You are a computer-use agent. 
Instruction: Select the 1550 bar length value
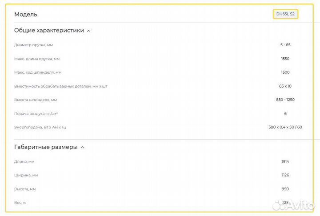click(x=285, y=59)
